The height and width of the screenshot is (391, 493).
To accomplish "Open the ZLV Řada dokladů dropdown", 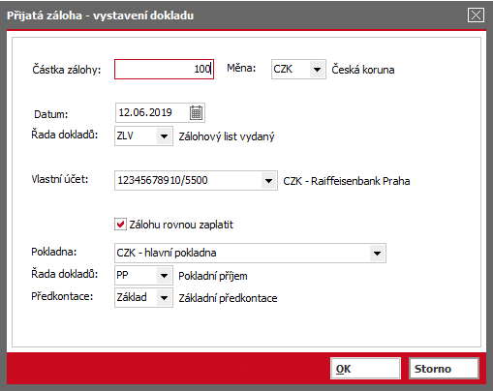I will (x=164, y=136).
